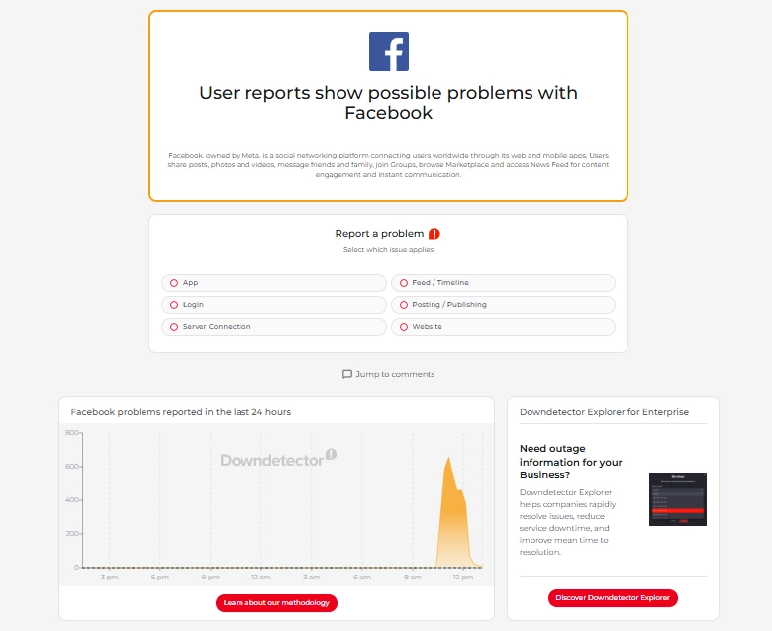Click the 3 pm label on chart axis
The image size is (772, 631).
[x=109, y=577]
